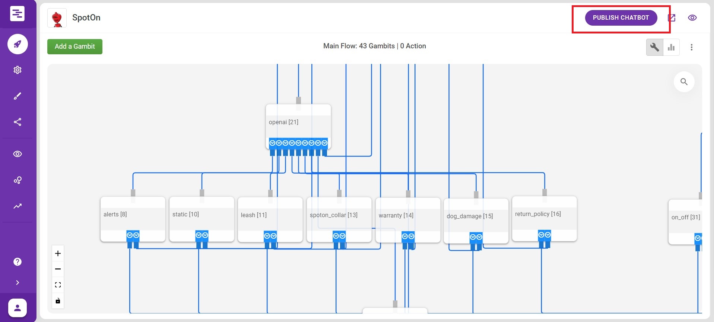The height and width of the screenshot is (322, 714).
Task: Select the dog_damage [15] gambit node
Action: tap(476, 221)
